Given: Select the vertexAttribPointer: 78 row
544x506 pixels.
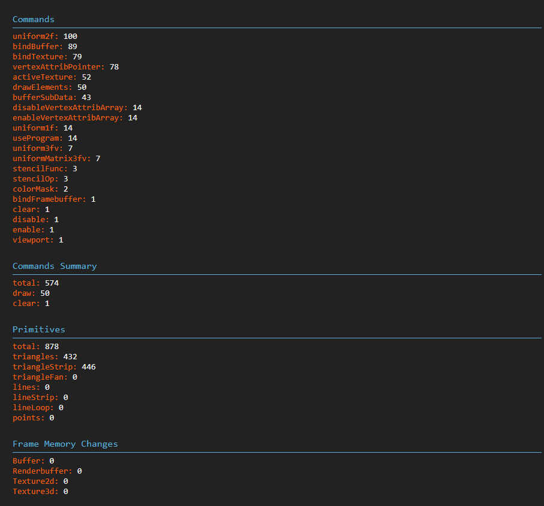Looking at the screenshot, I should [65, 67].
